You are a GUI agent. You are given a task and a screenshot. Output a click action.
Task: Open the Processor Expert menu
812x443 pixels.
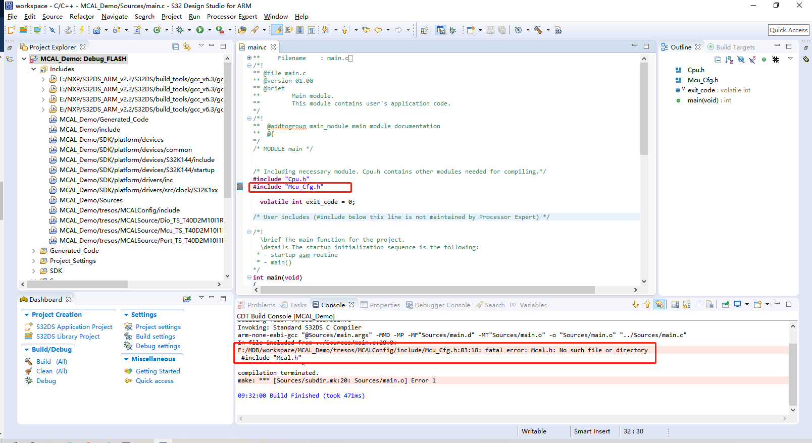pyautogui.click(x=232, y=17)
